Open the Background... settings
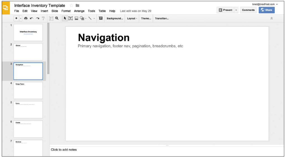Viewport: 286px width, 158px height. click(x=115, y=18)
